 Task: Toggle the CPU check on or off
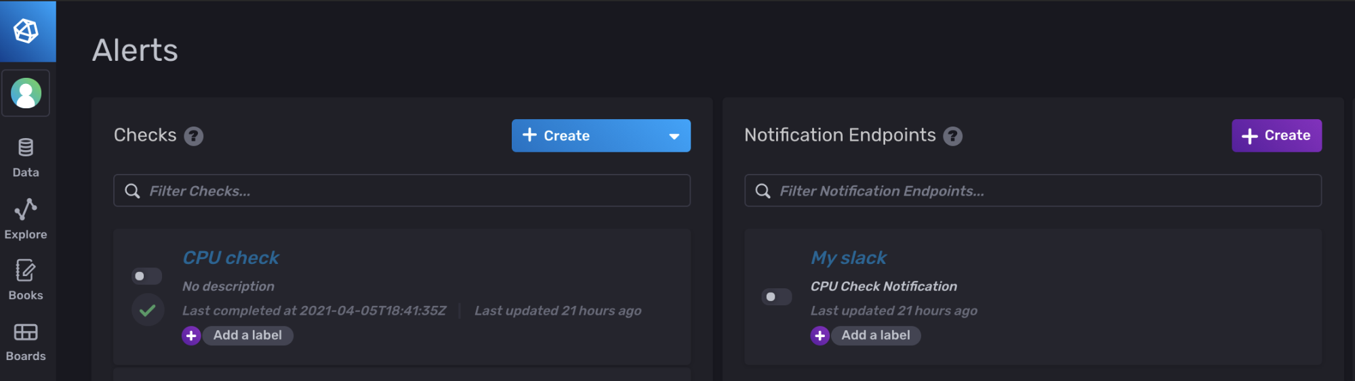146,276
